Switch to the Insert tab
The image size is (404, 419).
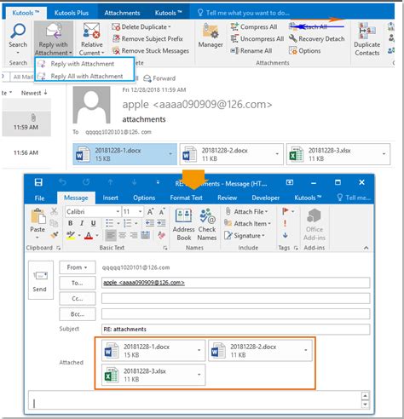[x=110, y=198]
